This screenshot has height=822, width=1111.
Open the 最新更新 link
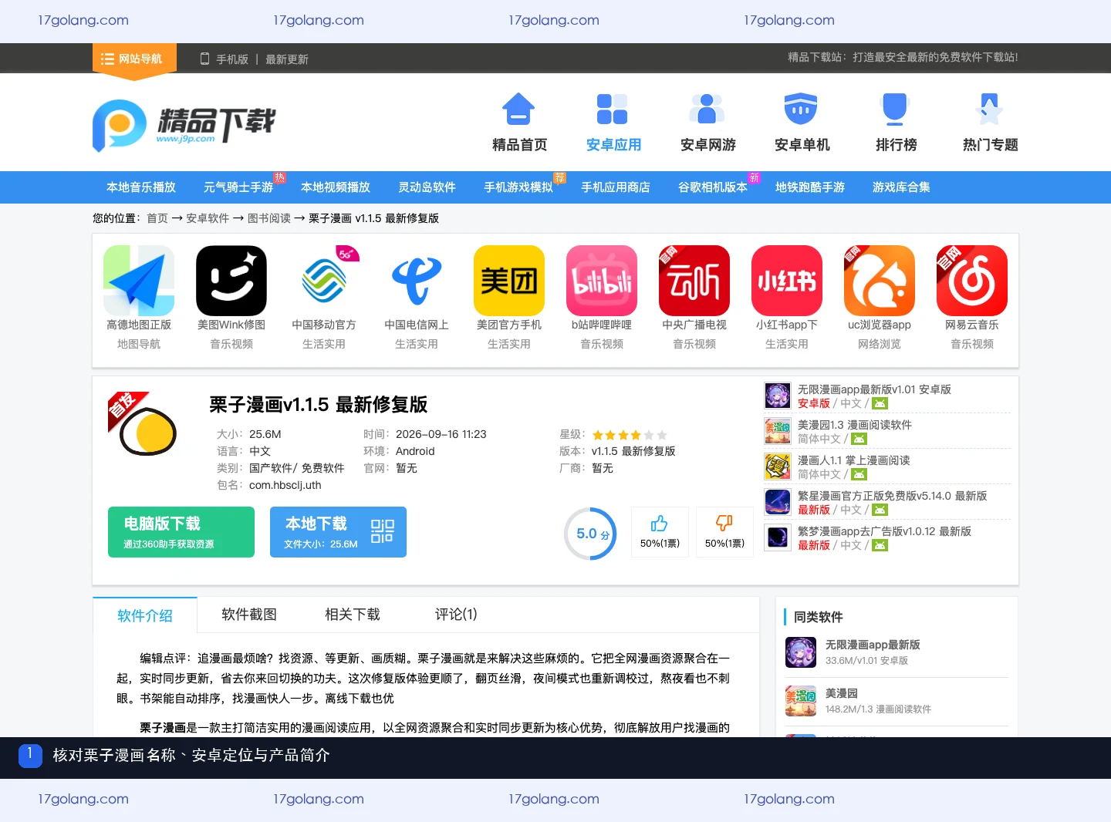(x=287, y=59)
